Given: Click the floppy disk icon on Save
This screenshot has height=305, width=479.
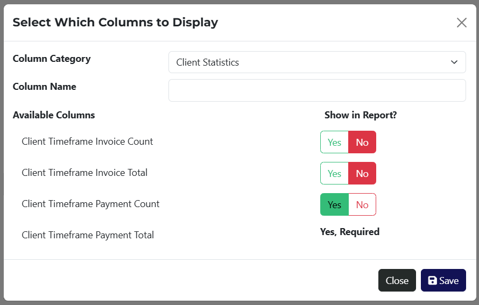Looking at the screenshot, I should [432, 281].
